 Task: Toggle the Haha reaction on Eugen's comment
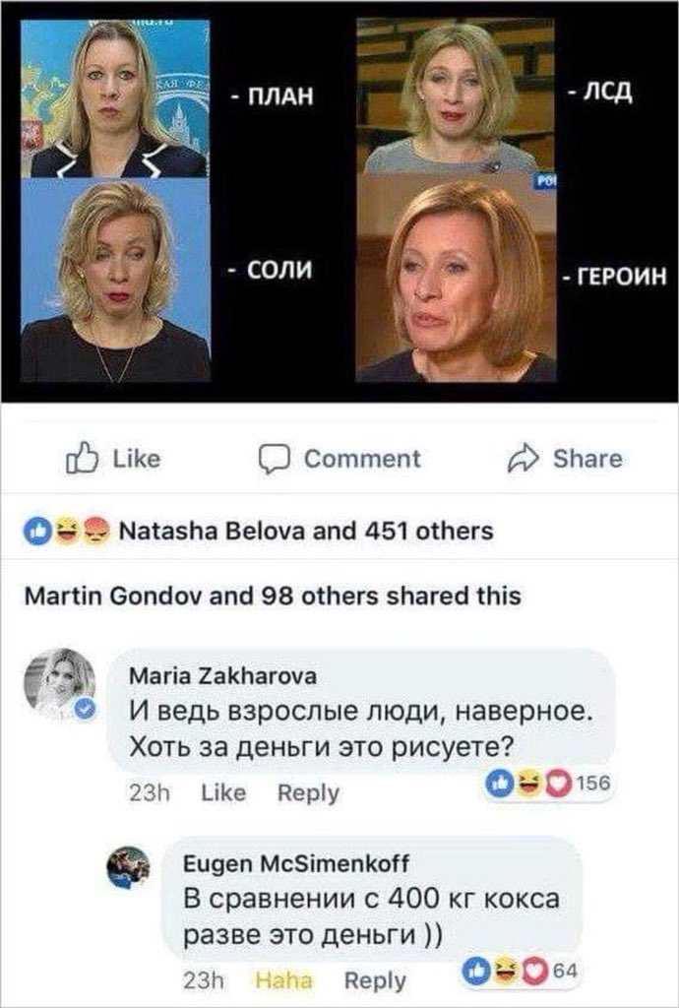(283, 980)
